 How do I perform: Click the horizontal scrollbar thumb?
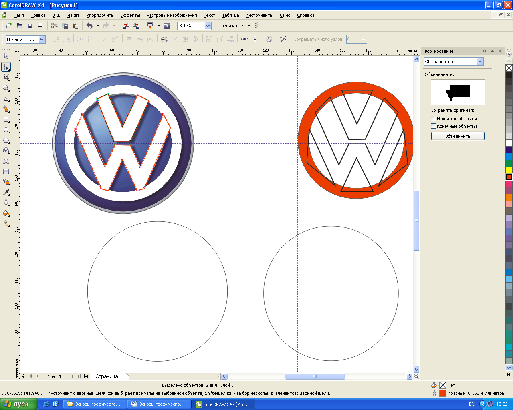(315, 376)
